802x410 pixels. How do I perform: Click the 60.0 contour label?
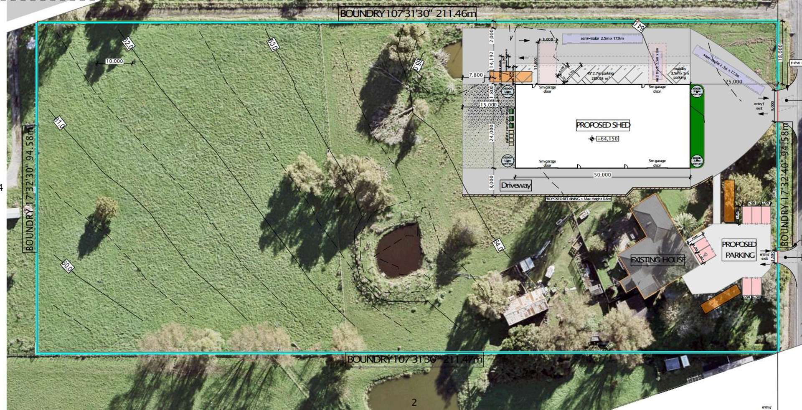tap(67, 266)
